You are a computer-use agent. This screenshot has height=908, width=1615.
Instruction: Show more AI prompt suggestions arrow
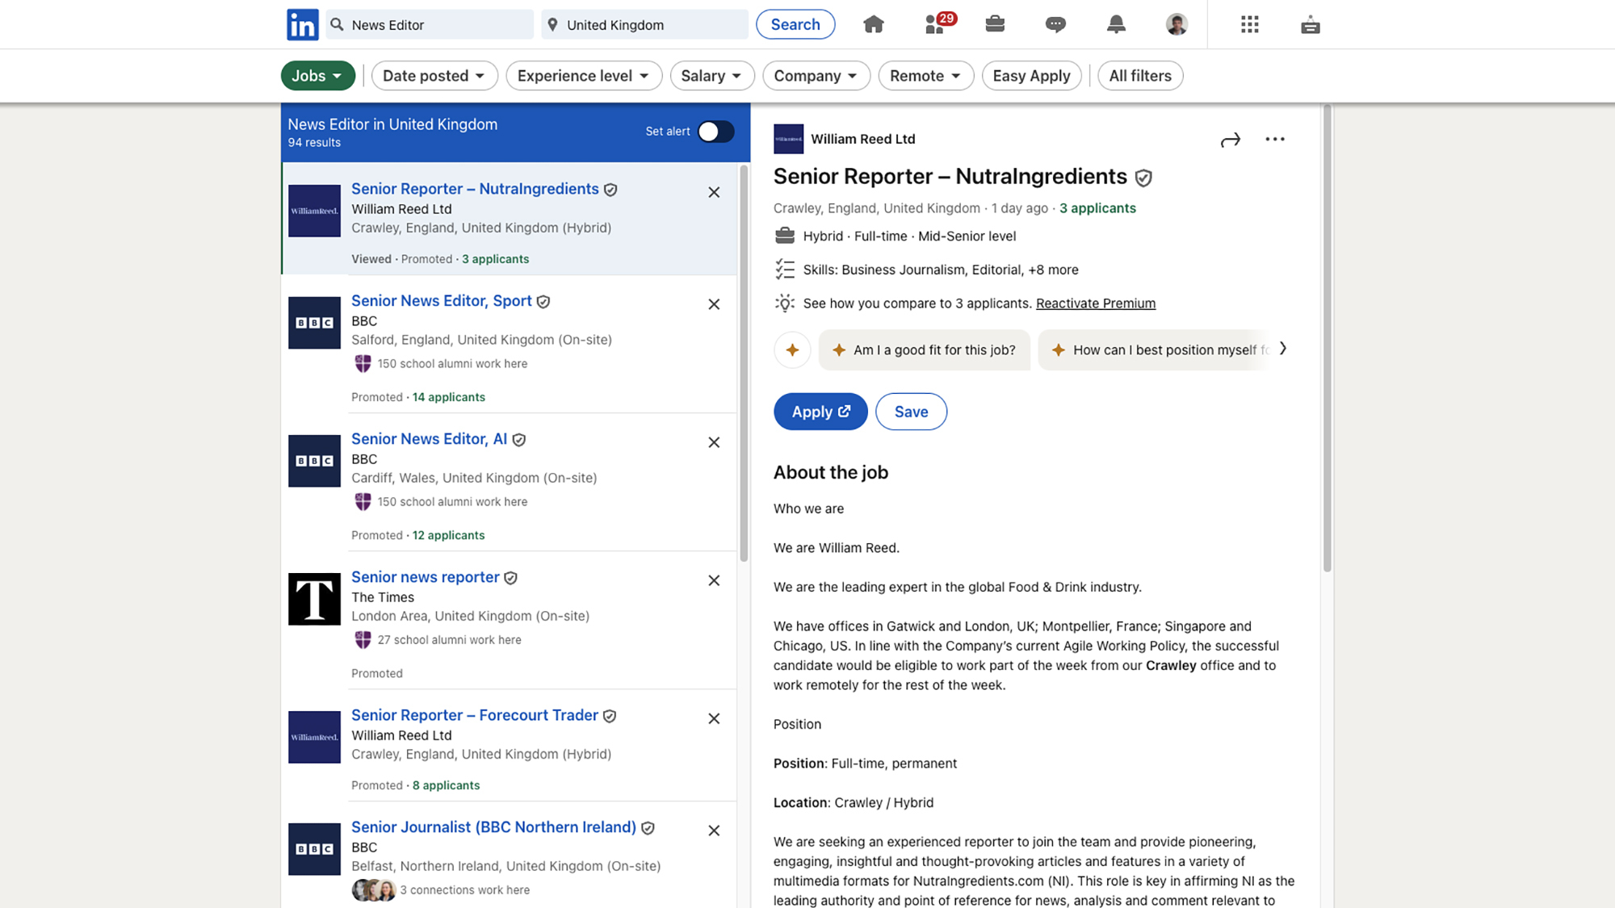(x=1283, y=349)
